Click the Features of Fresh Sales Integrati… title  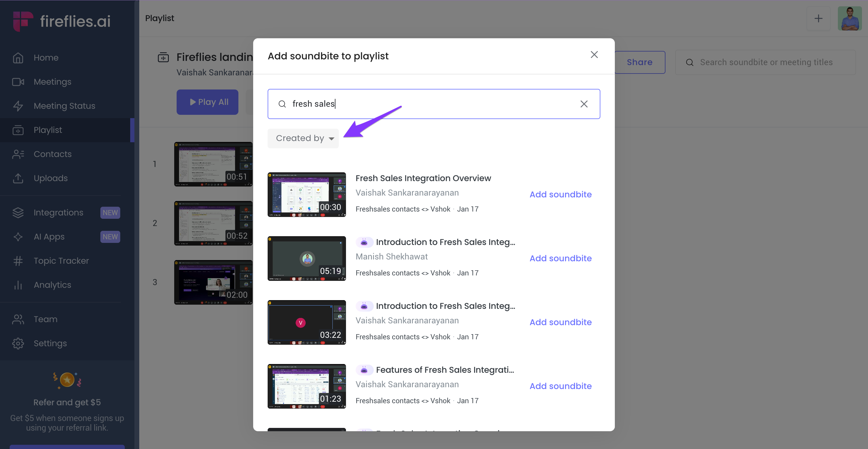click(445, 370)
